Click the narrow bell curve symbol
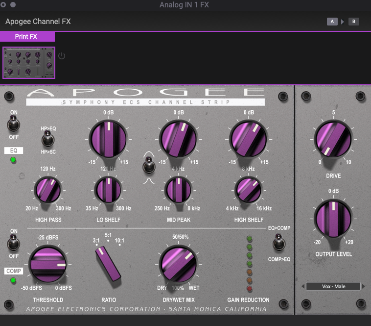The width and height of the screenshot is (371, 326). coord(149,181)
